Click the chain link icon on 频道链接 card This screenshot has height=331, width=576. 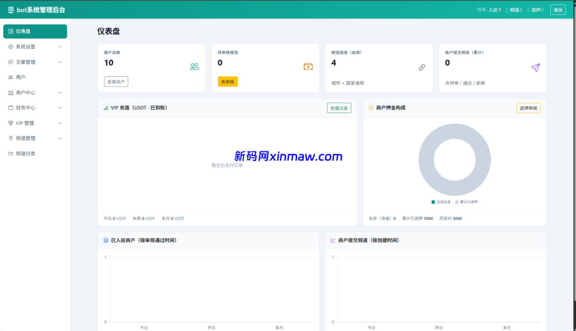pyautogui.click(x=422, y=67)
